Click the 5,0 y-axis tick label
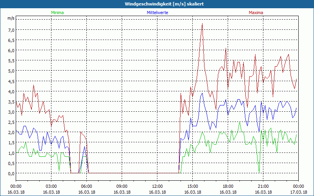Screen dimensions: 314x196 11,71
